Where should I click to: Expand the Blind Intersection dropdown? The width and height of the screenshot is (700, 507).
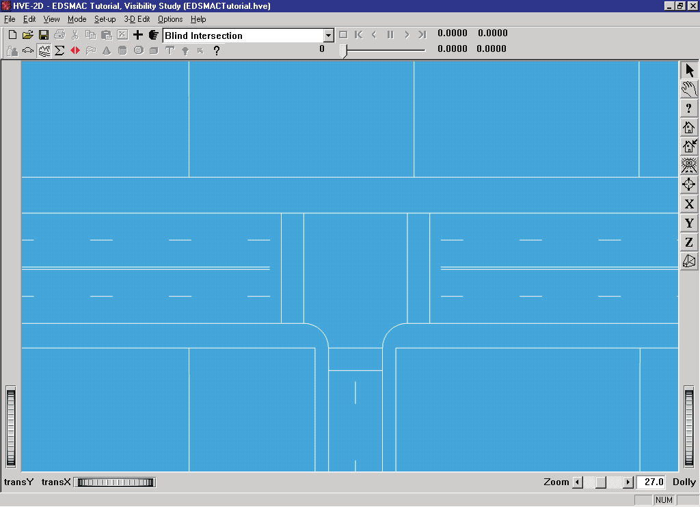328,36
